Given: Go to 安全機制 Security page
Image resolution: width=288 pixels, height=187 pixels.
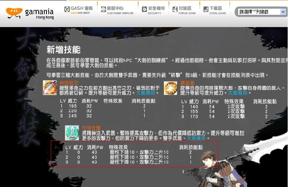Looking at the screenshot, I should (157, 8).
